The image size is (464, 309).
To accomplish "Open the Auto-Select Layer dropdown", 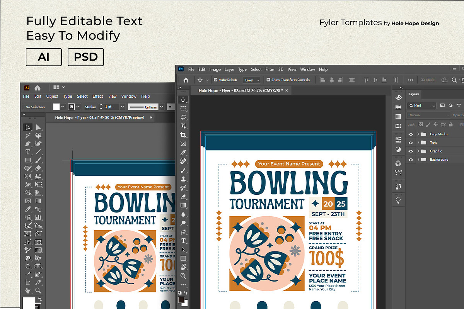I will pos(252,80).
